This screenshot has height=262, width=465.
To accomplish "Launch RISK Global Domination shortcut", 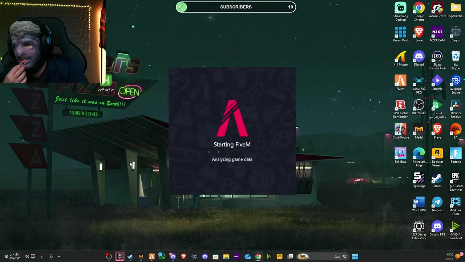I will click(400, 109).
